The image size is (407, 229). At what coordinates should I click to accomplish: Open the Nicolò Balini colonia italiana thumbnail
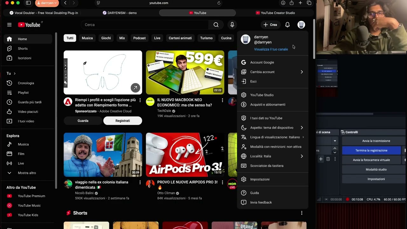pos(103,155)
